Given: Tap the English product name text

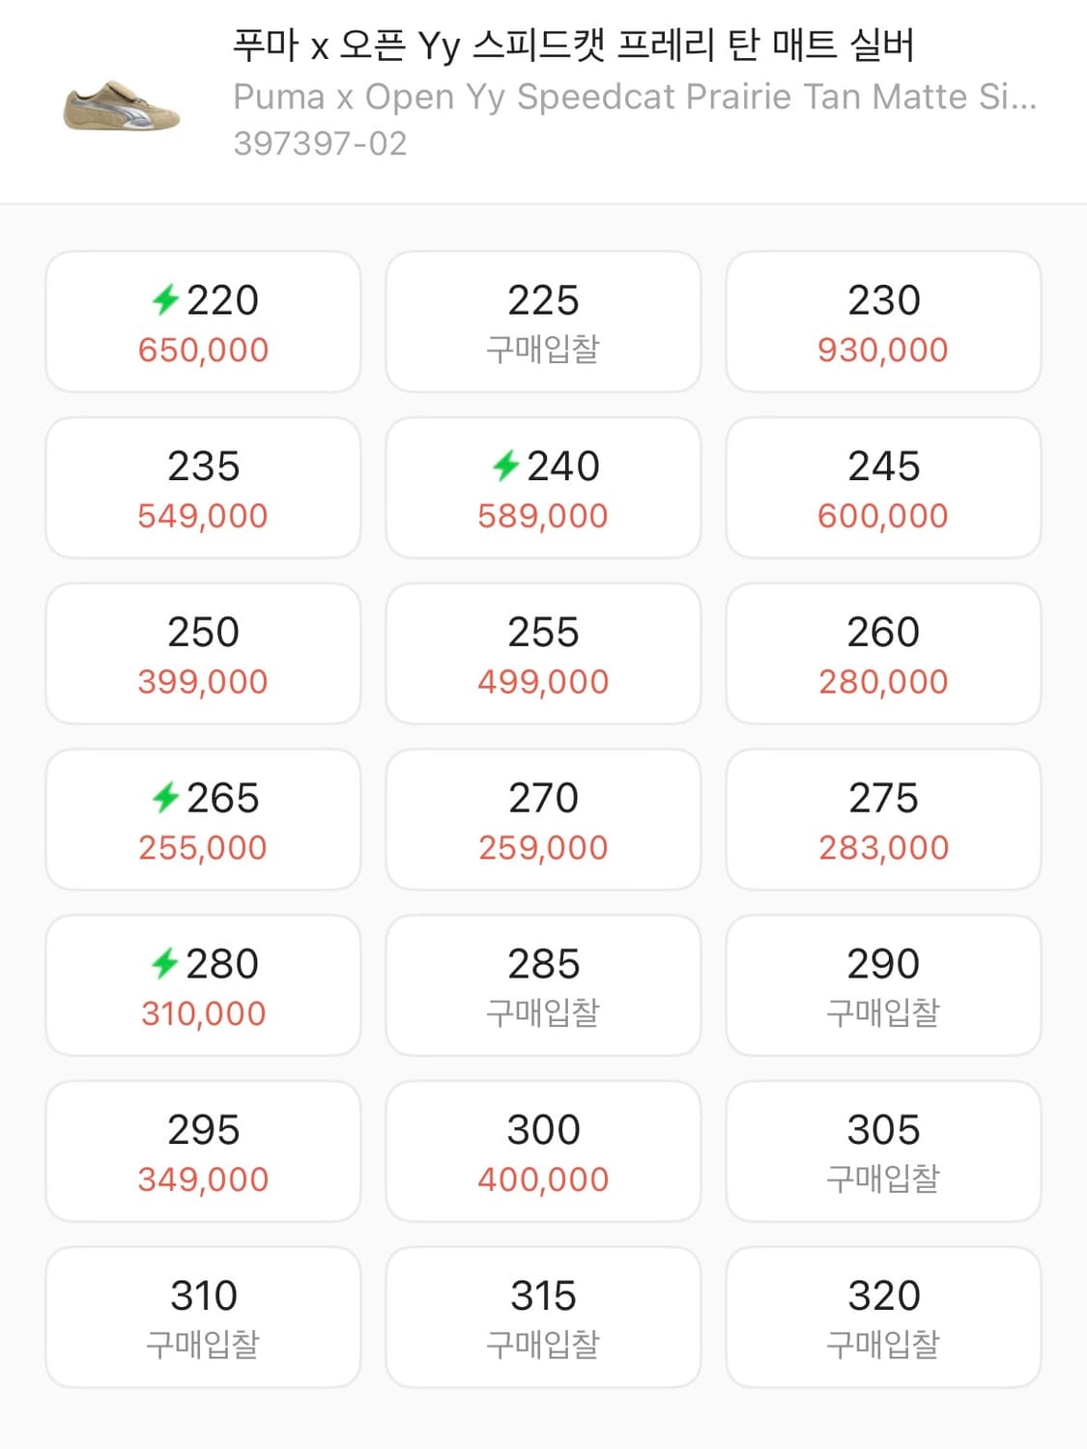Looking at the screenshot, I should [634, 97].
